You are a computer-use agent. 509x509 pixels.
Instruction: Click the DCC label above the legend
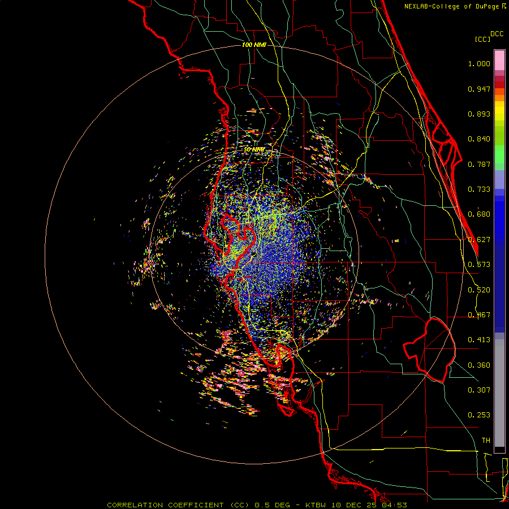pos(497,34)
